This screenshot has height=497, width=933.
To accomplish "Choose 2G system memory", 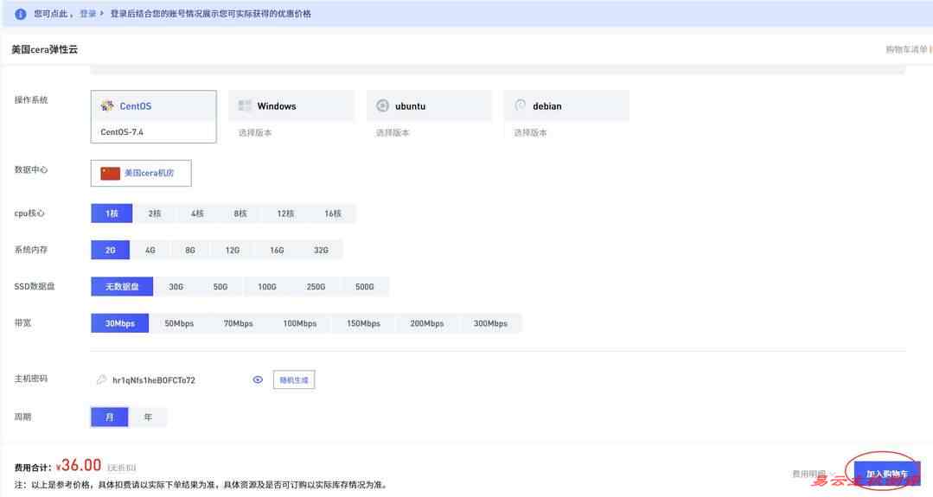I will (x=110, y=251).
